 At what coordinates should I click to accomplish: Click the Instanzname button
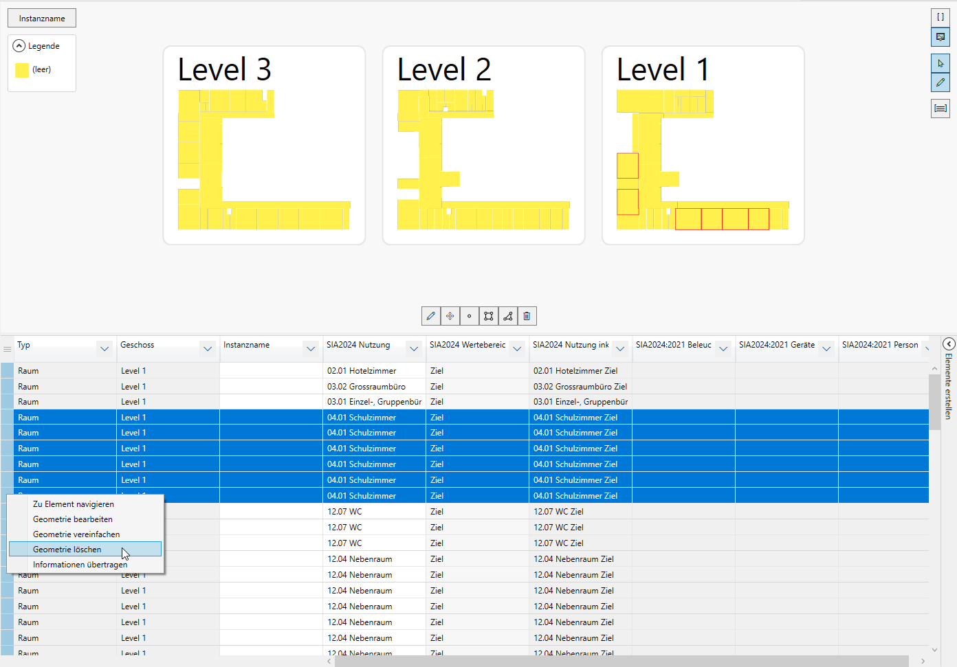(x=42, y=19)
